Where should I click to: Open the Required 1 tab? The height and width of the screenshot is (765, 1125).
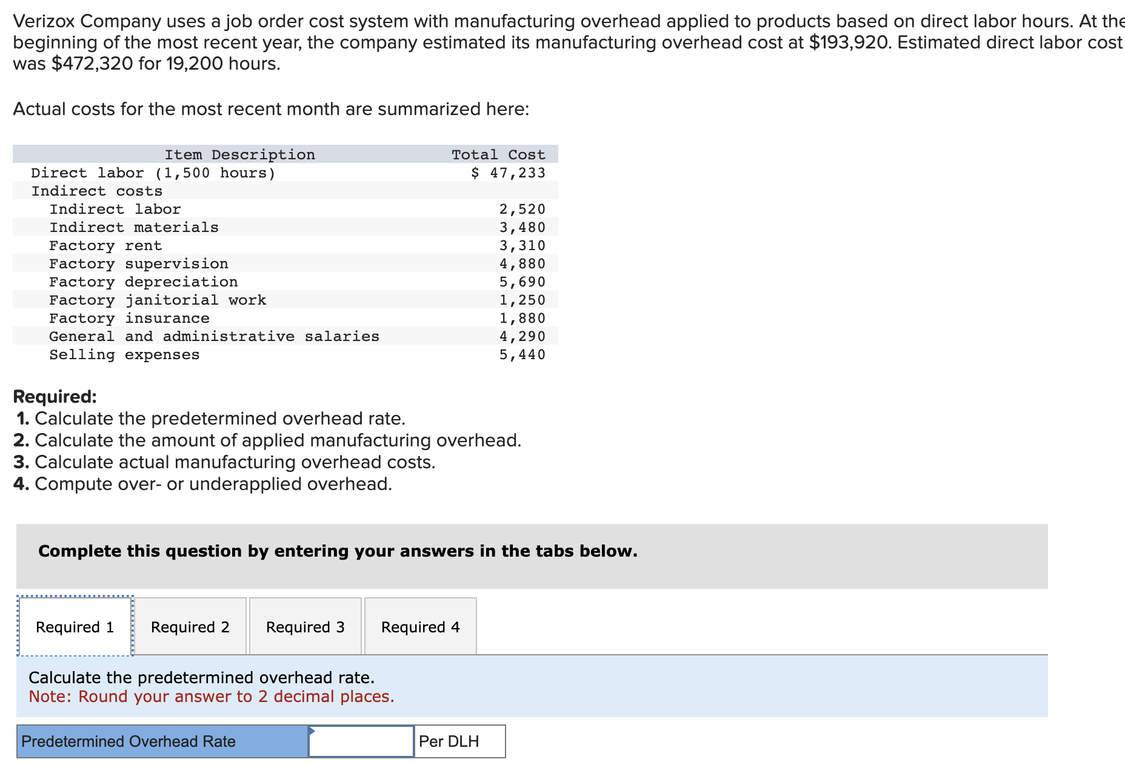75,626
